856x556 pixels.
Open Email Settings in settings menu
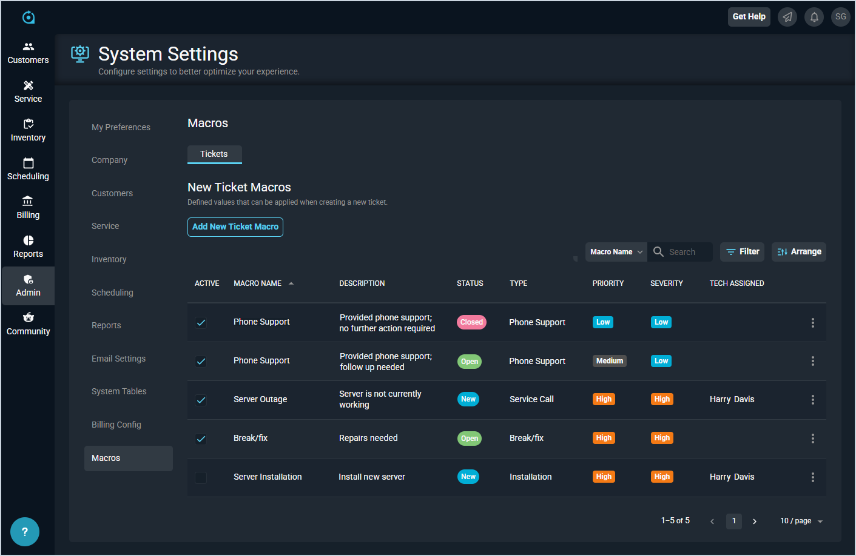118,359
